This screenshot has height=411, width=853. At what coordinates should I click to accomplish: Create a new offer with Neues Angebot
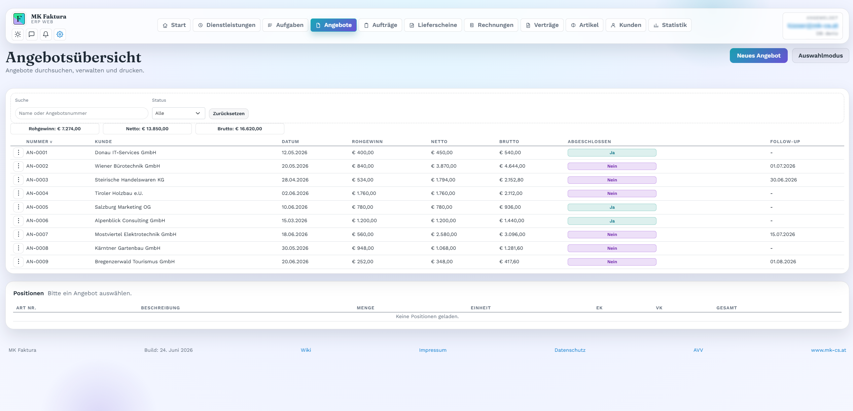click(758, 56)
